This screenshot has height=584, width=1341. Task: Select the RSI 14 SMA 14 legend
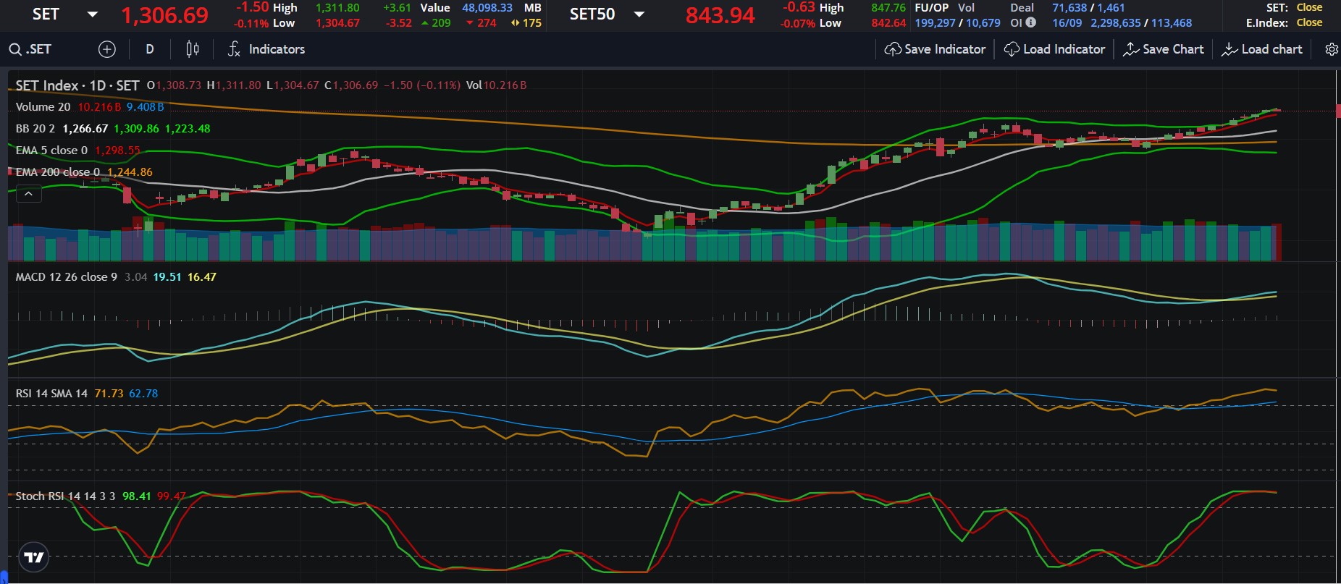(51, 394)
